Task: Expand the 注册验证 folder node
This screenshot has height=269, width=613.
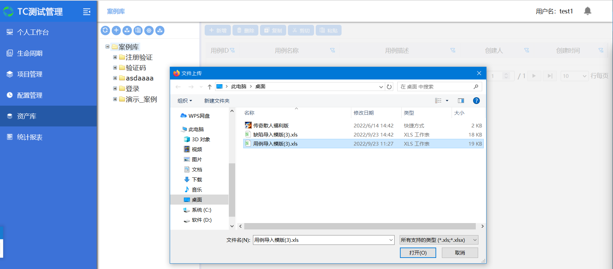Action: [x=115, y=57]
